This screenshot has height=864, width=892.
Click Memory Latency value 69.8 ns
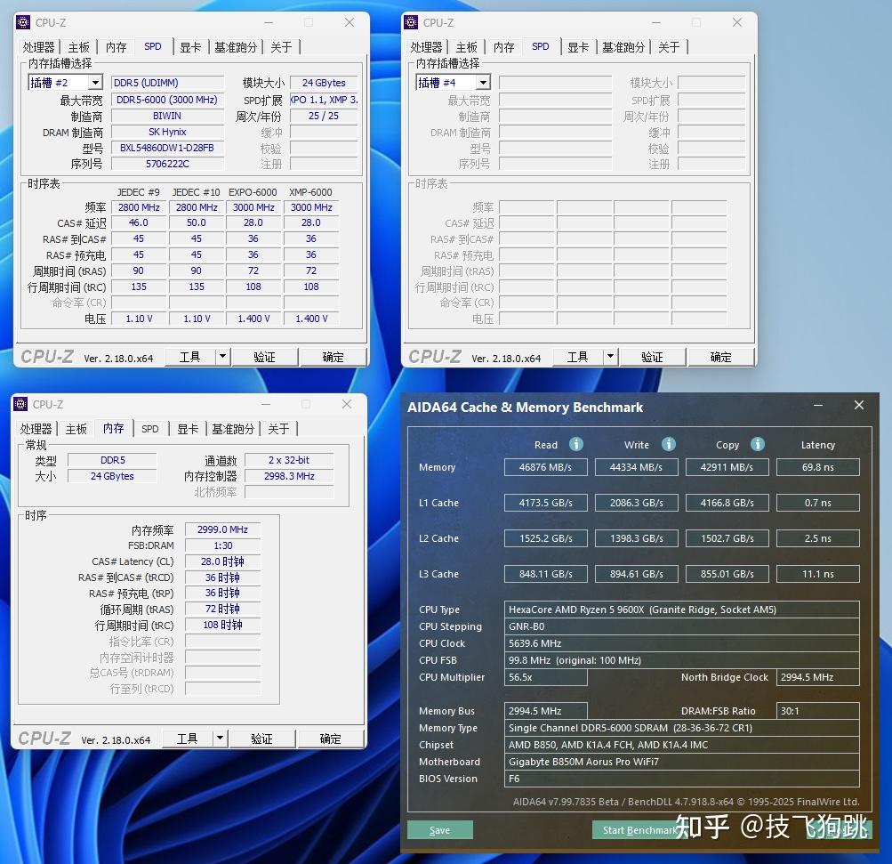point(818,467)
